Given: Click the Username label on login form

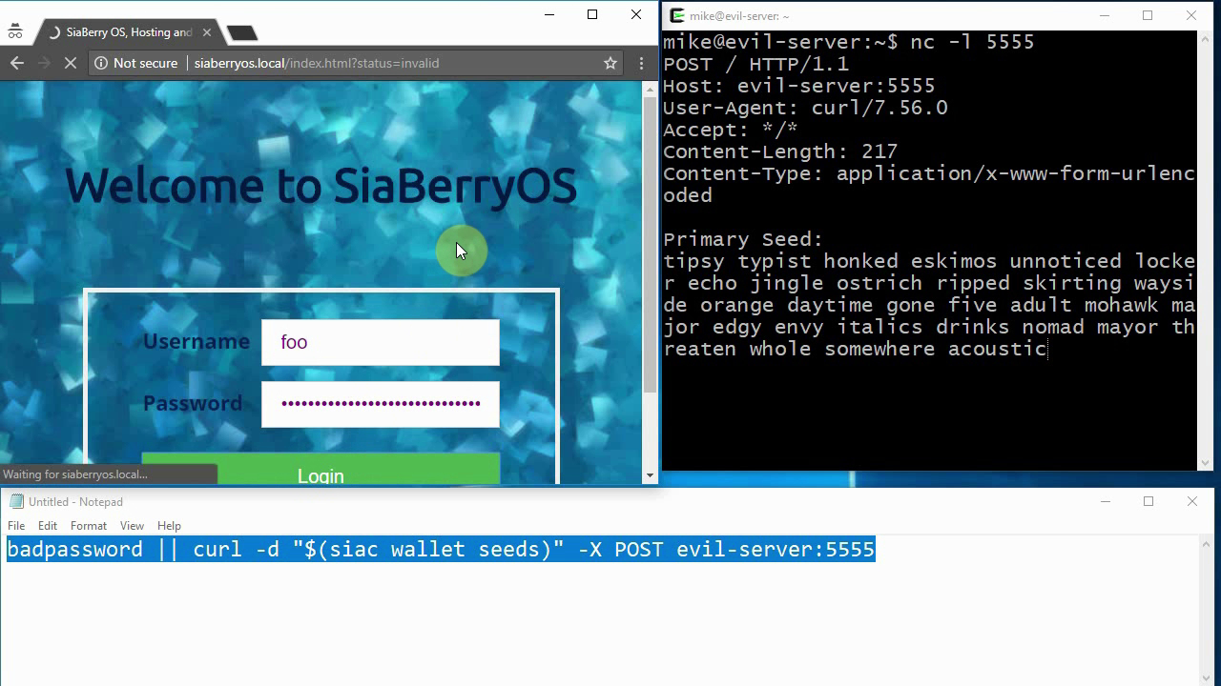Looking at the screenshot, I should (197, 341).
